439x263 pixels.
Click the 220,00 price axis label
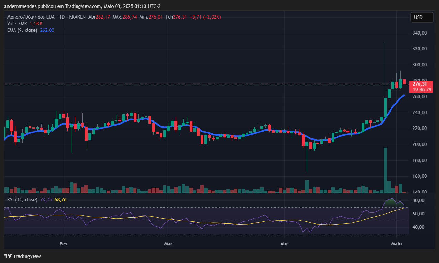(x=420, y=128)
